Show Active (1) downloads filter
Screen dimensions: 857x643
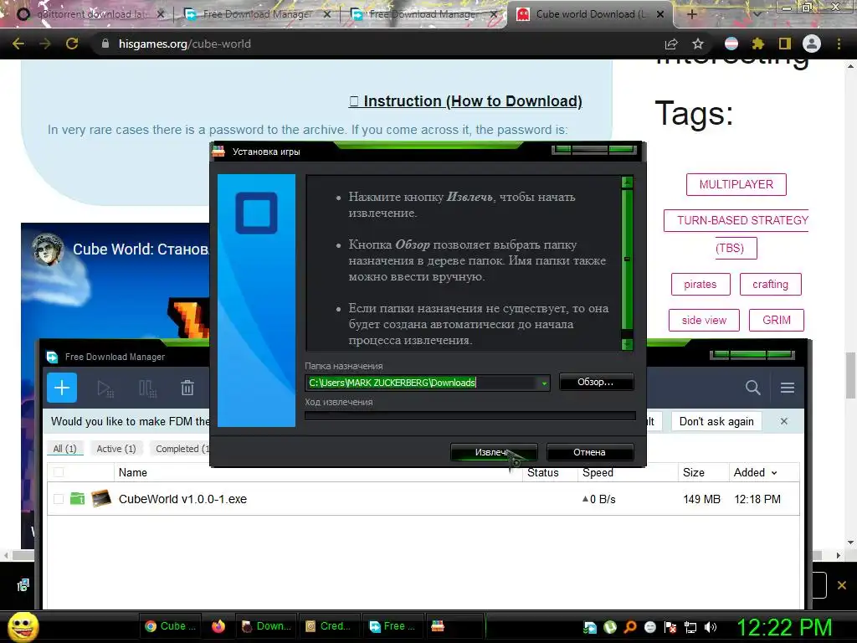115,449
